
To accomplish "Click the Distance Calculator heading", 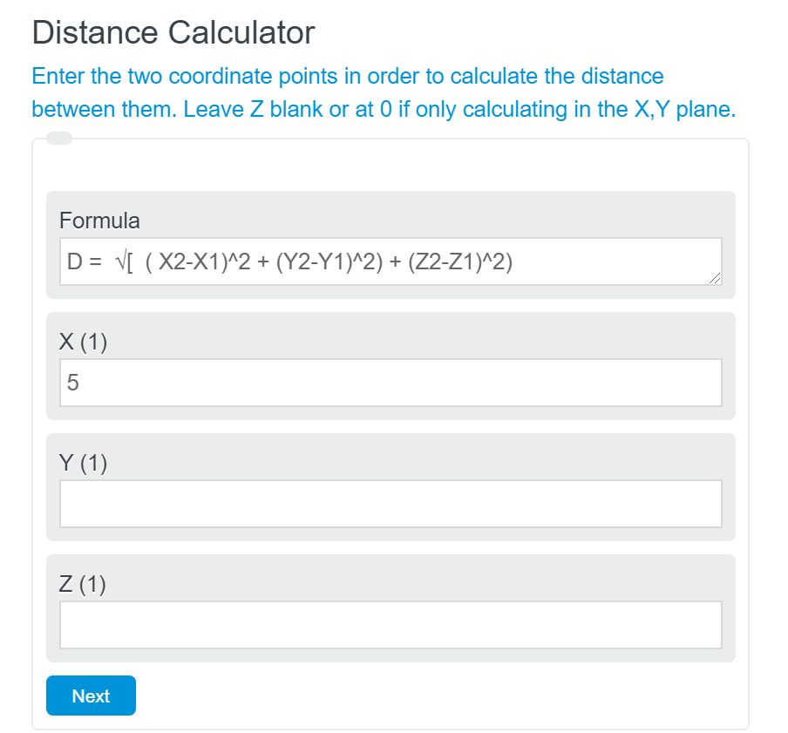I will (173, 33).
